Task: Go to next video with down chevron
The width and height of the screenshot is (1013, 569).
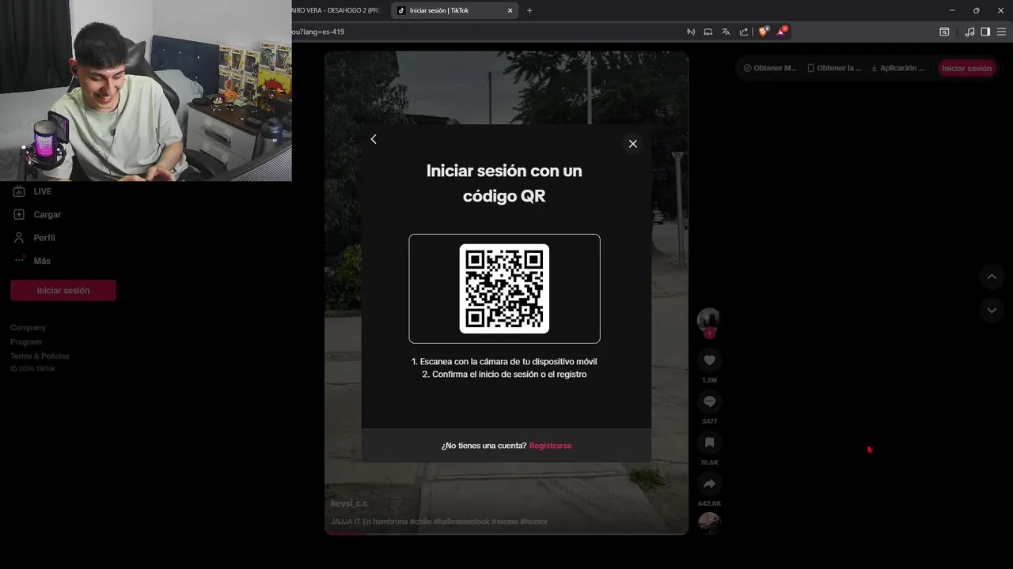Action: 992,311
